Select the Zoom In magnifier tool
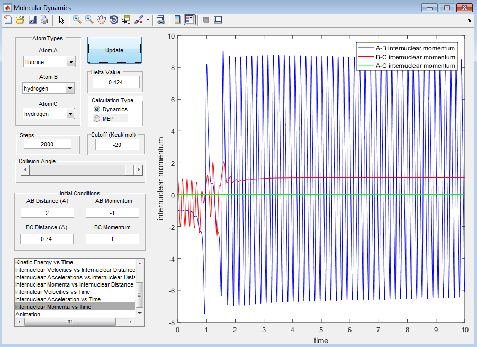Viewport: 477px width, 347px height. [x=77, y=20]
